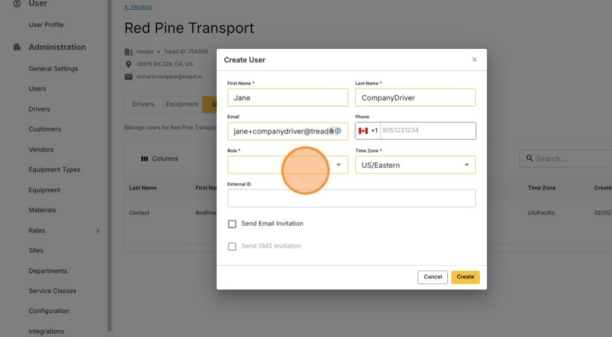The image size is (612, 337).
Task: Click the Last Name input field
Action: [x=415, y=97]
